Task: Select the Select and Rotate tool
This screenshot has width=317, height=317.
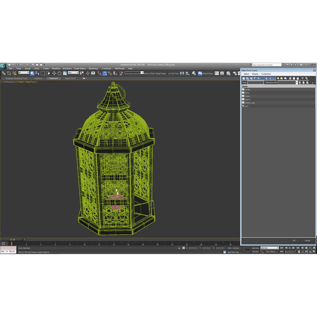Action: coord(59,73)
